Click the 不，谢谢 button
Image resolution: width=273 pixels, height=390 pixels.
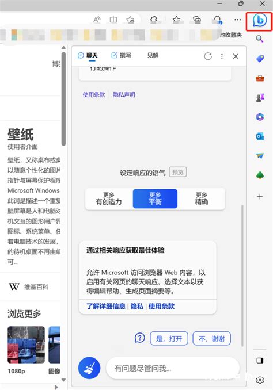tap(212, 338)
